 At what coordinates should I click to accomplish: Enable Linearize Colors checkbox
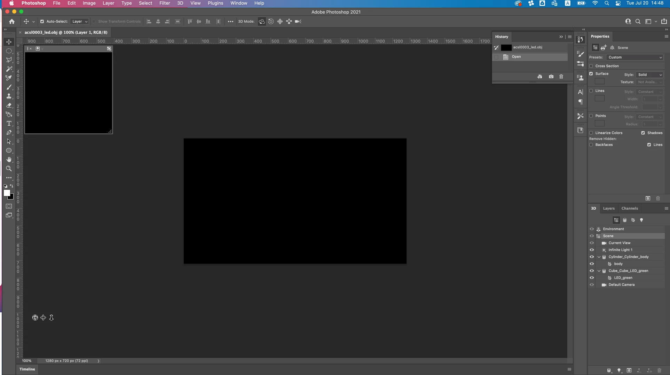pos(591,133)
